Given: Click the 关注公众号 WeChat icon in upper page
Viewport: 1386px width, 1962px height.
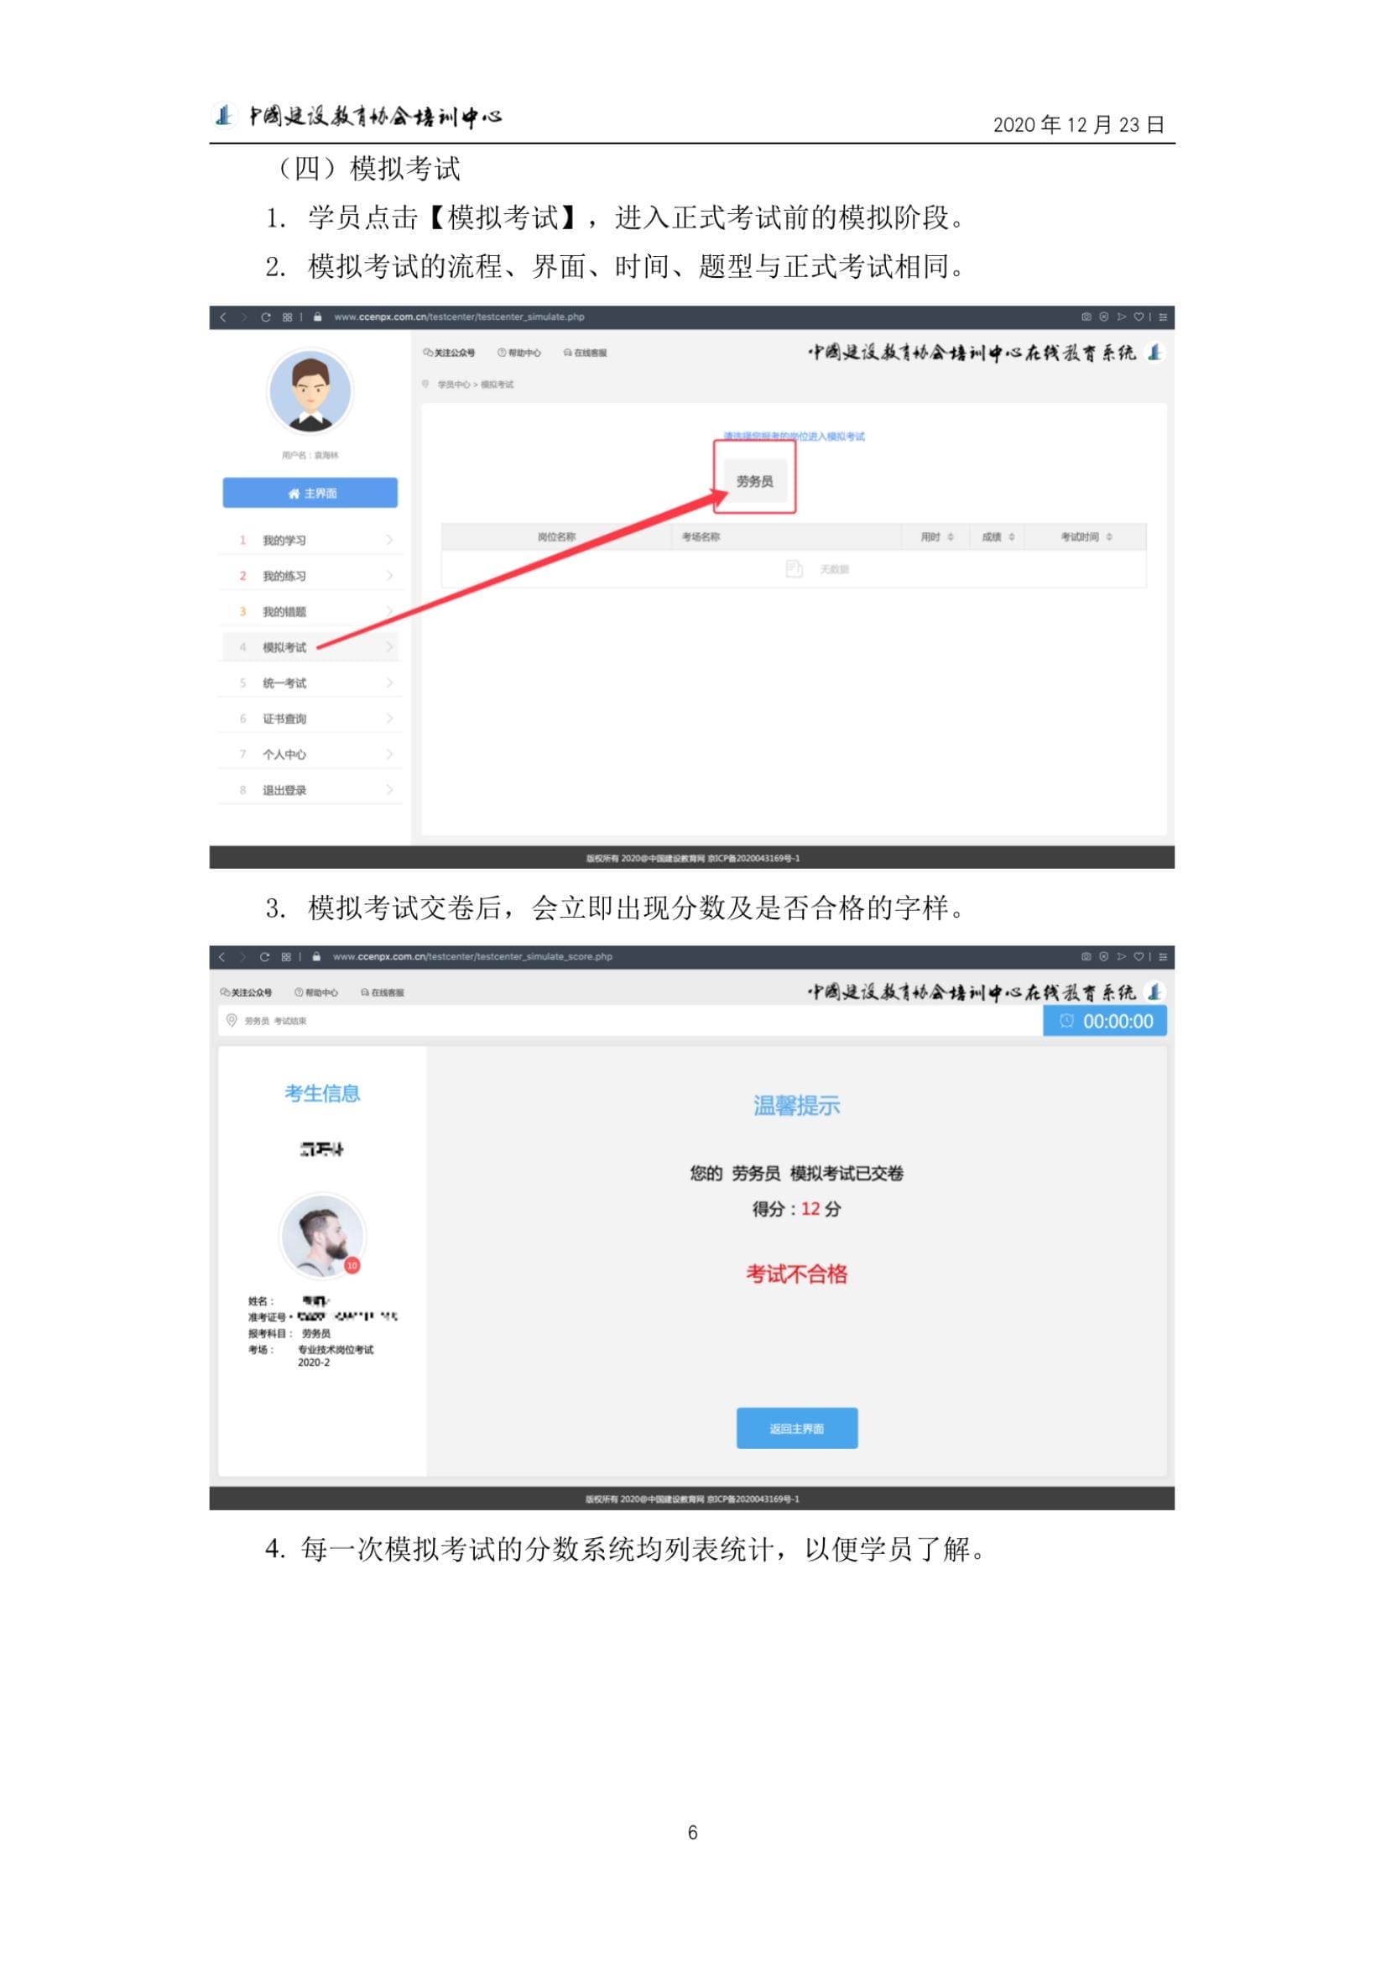Looking at the screenshot, I should point(428,352).
